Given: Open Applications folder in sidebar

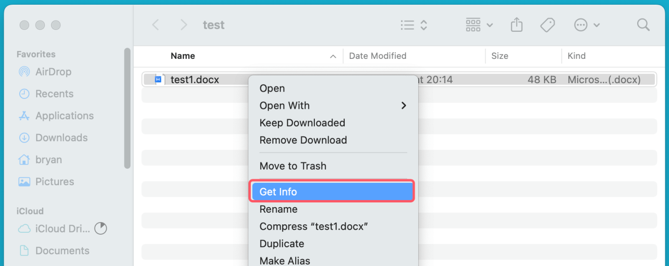Looking at the screenshot, I should pyautogui.click(x=64, y=116).
